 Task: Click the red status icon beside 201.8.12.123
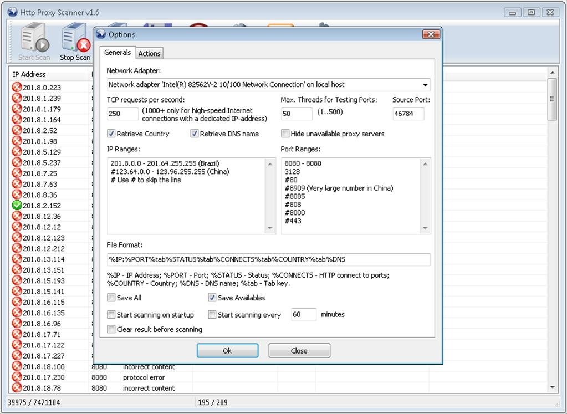pos(17,238)
